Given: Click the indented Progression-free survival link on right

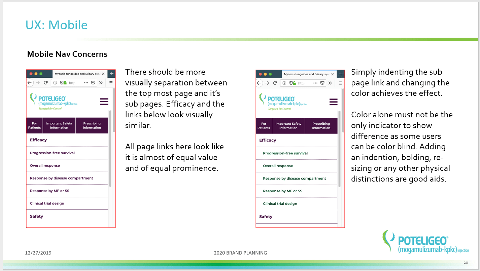Looking at the screenshot, I should [x=285, y=153].
